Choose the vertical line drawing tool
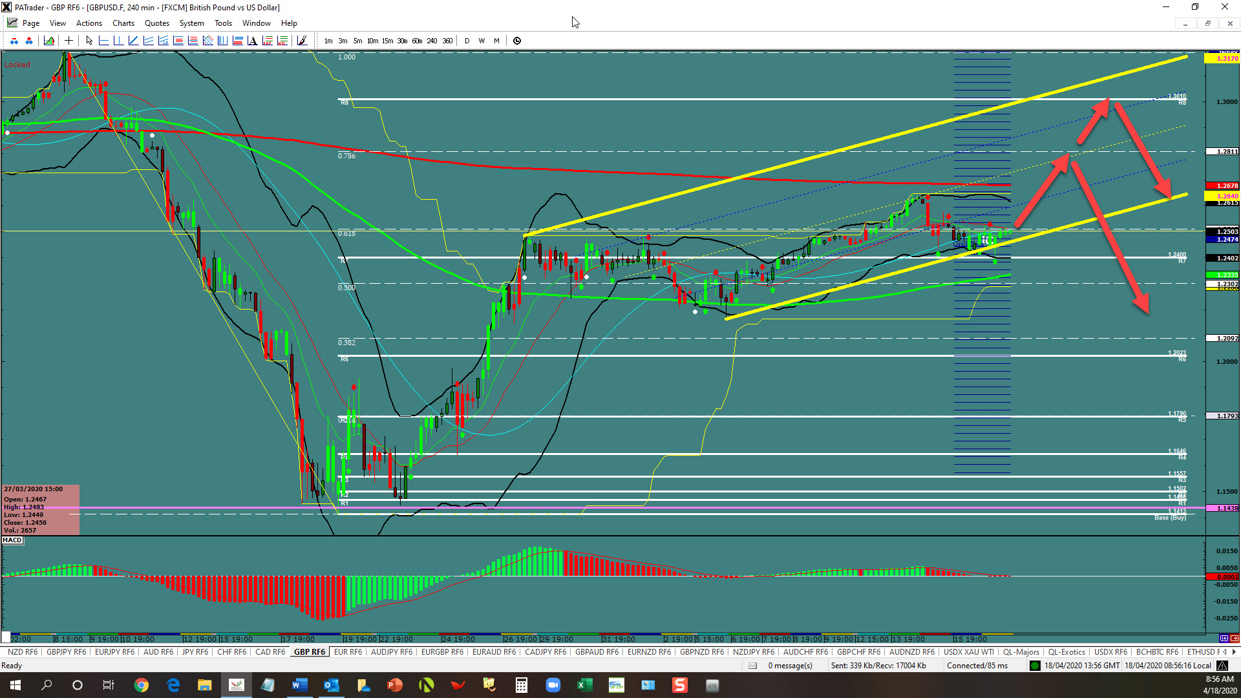Screen dimensions: 1241x698 click(x=118, y=41)
